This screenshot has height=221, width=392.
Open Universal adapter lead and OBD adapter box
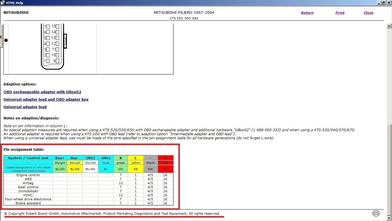pos(46,100)
